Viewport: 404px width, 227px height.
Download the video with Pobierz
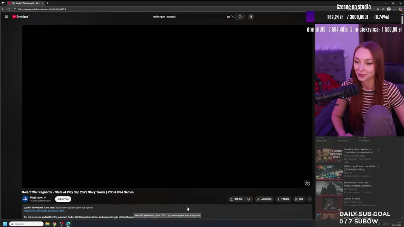click(283, 199)
